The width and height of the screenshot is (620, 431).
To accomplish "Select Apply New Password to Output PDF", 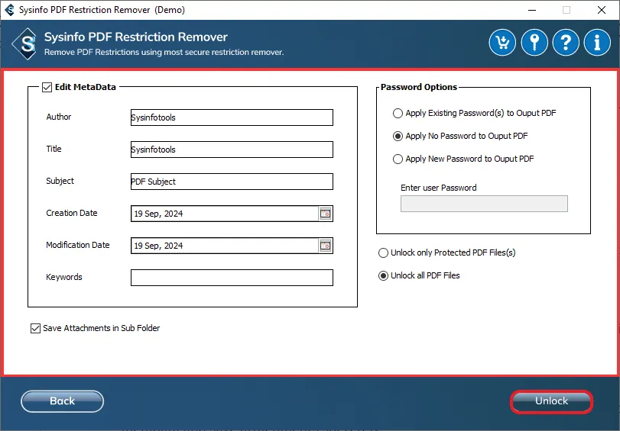I will click(x=398, y=159).
